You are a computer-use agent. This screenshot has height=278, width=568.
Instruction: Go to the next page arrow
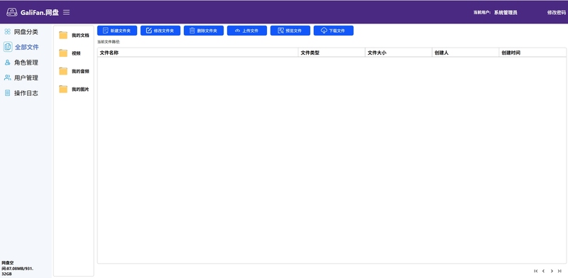click(552, 271)
